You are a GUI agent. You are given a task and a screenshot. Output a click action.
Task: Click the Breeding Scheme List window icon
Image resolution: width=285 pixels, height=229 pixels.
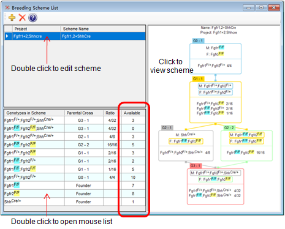tap(7, 8)
